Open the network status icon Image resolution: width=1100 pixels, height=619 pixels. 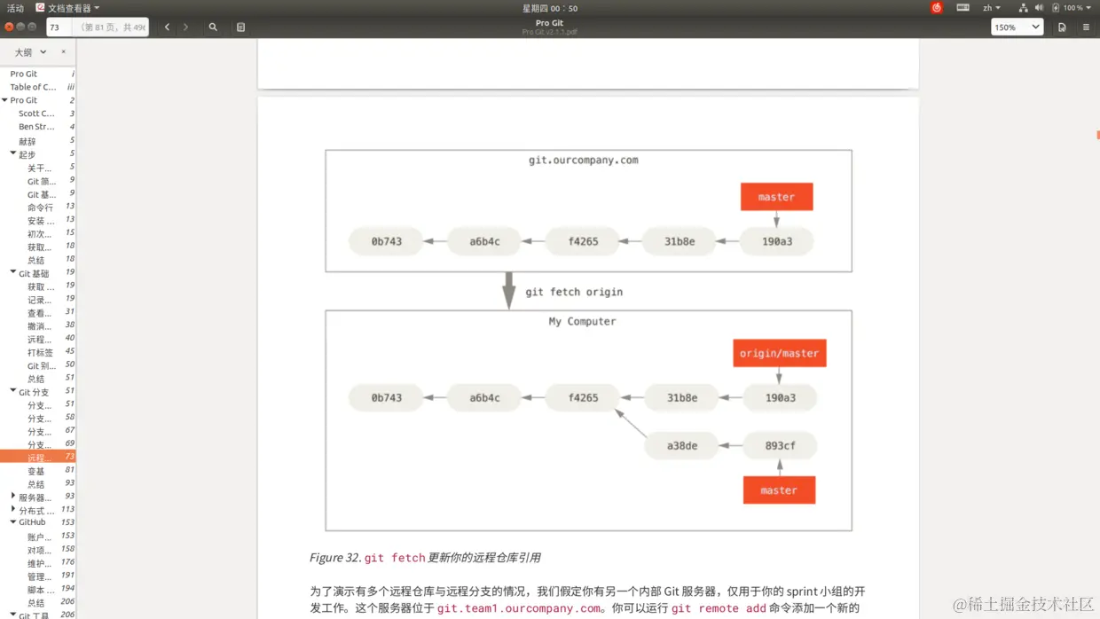pos(1023,8)
